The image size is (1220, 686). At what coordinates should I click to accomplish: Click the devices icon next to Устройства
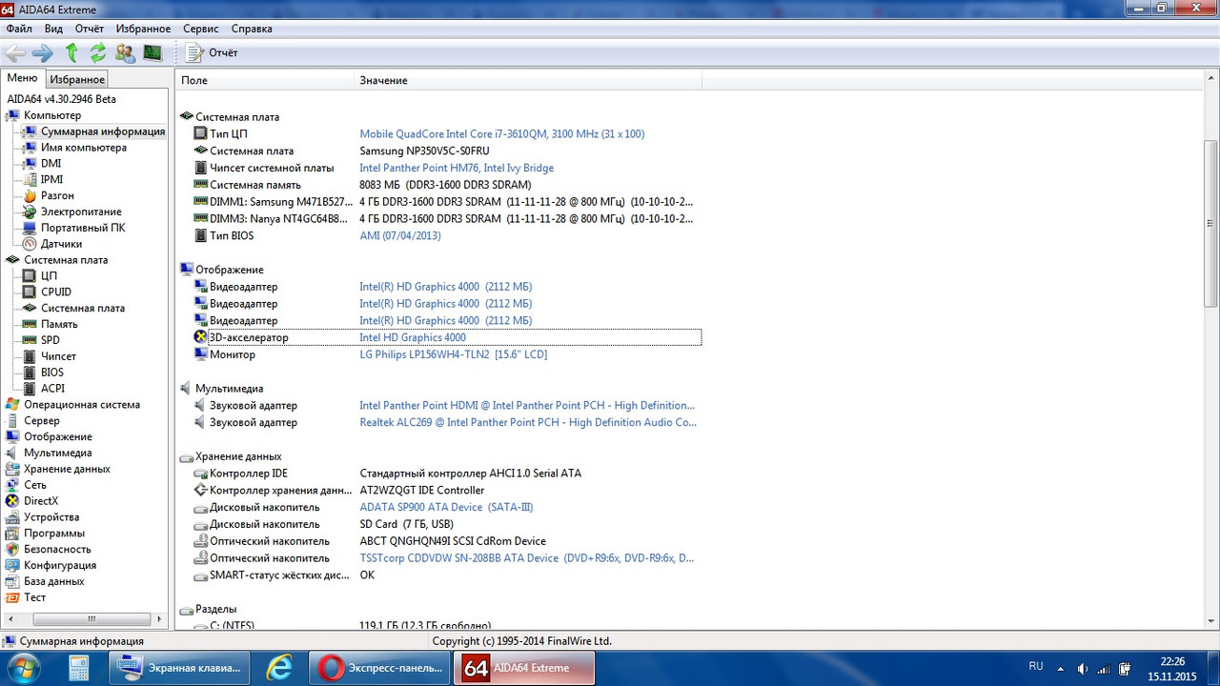[12, 516]
